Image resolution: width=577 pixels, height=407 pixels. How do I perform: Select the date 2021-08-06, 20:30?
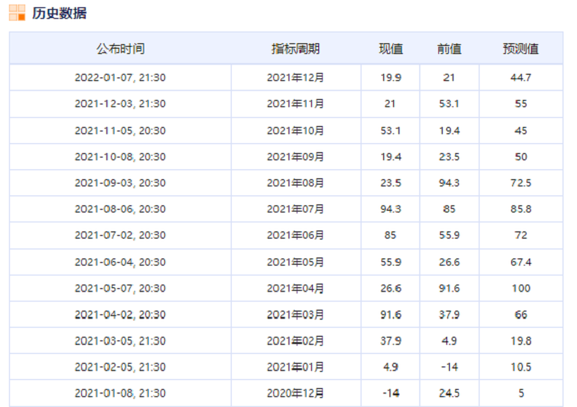[120, 209]
